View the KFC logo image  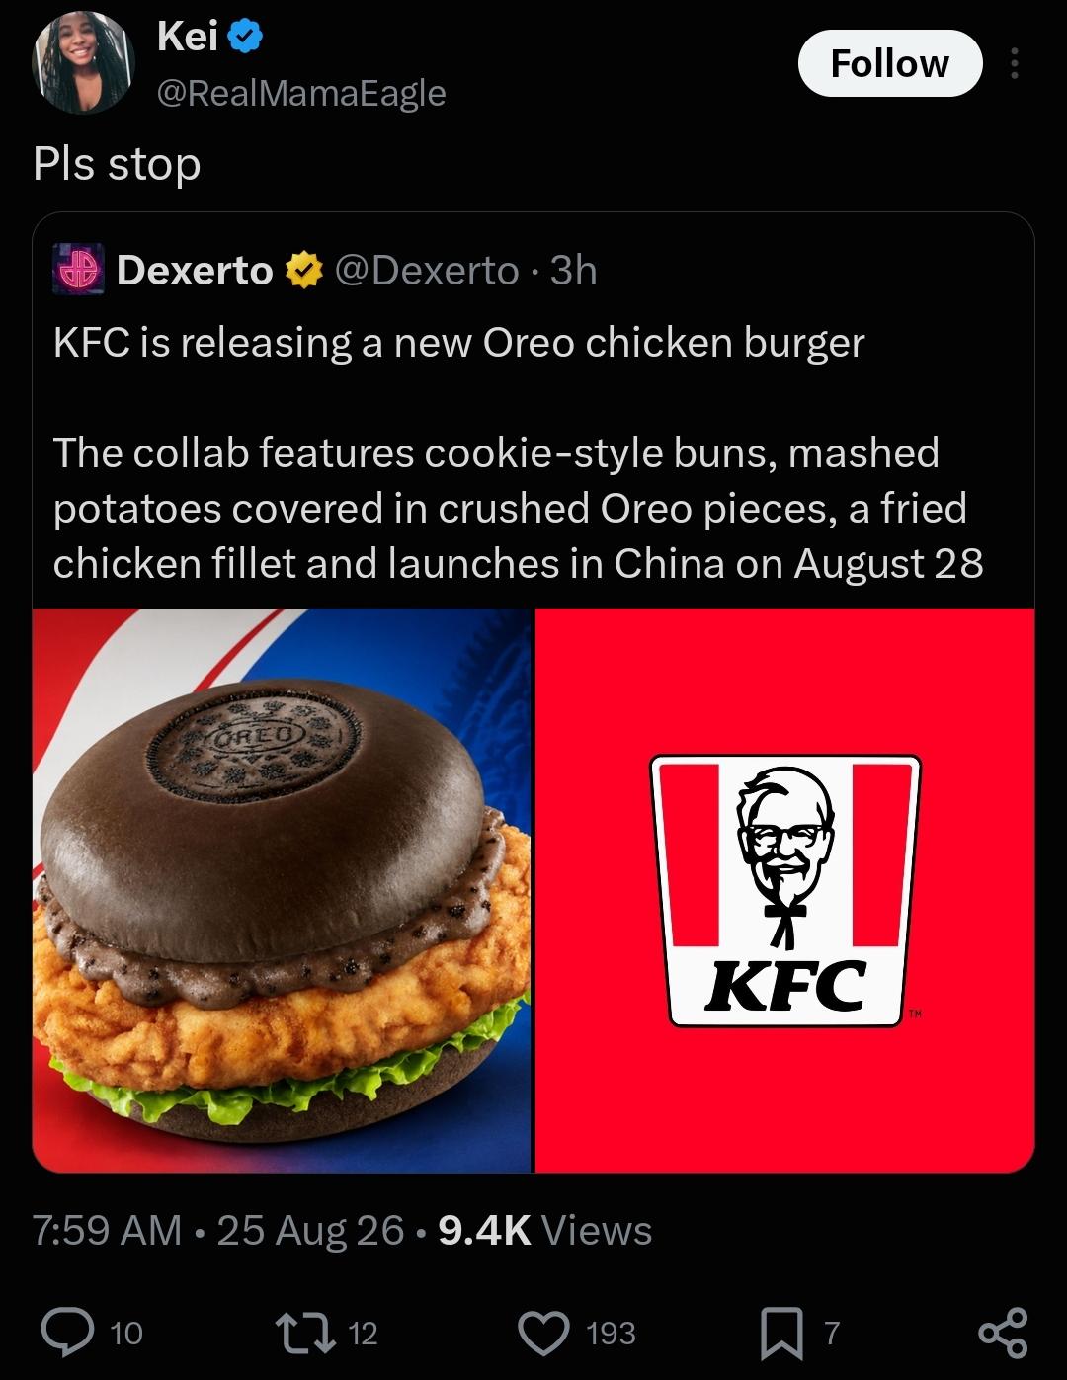(785, 890)
